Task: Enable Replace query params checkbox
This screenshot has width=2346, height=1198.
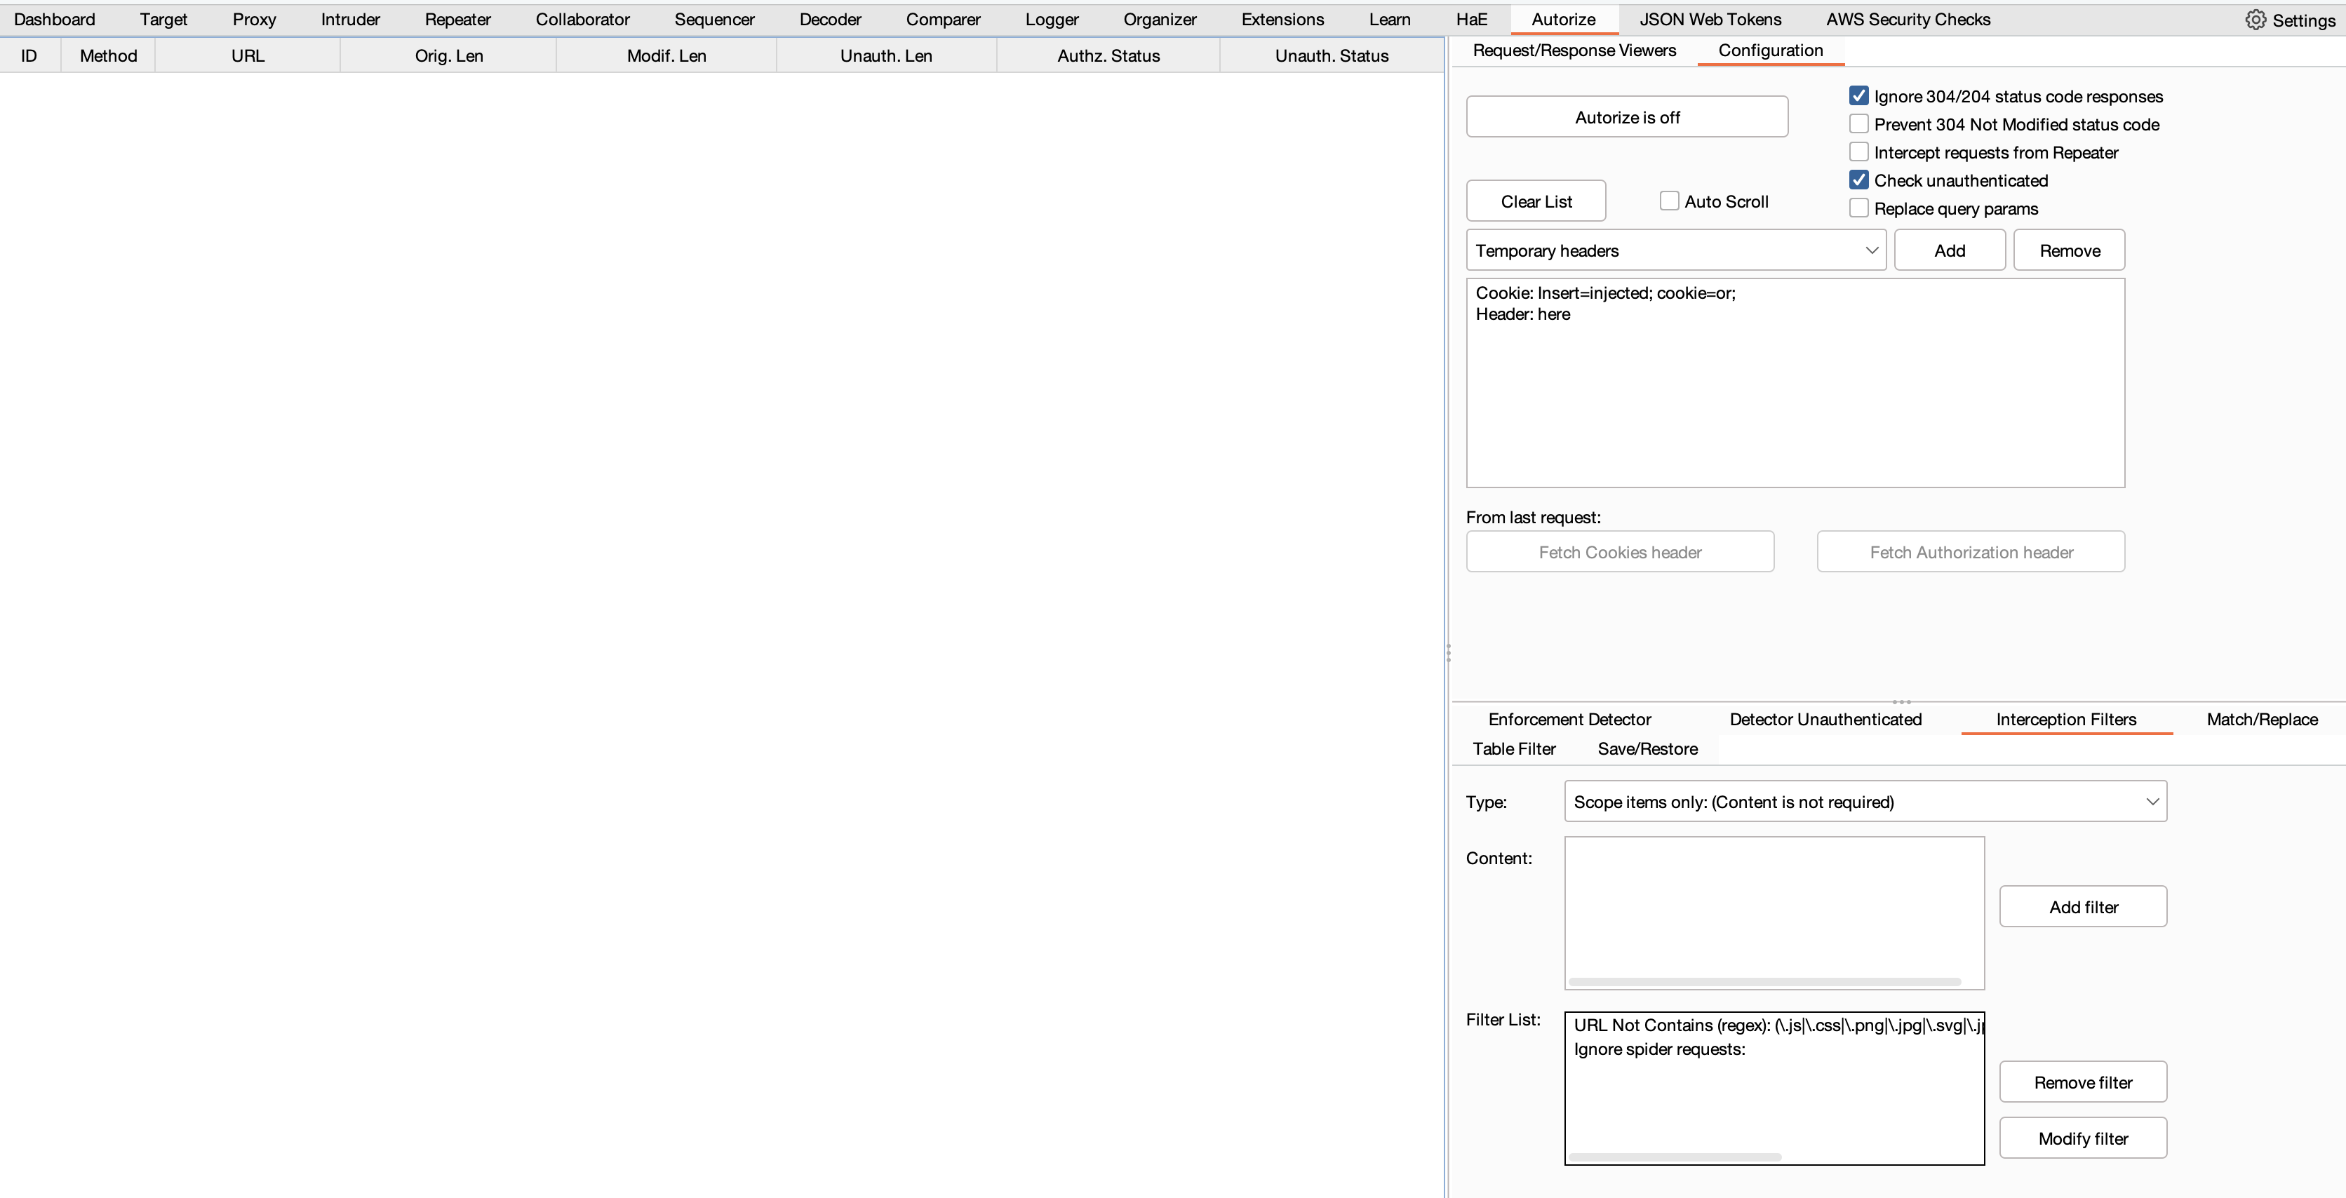Action: (1858, 208)
